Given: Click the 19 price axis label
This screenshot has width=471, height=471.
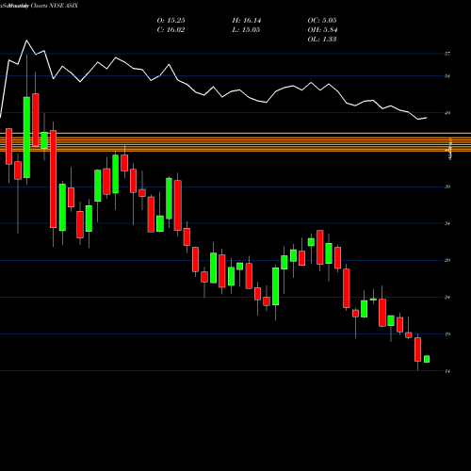Looking at the screenshot, I should coord(447,334).
